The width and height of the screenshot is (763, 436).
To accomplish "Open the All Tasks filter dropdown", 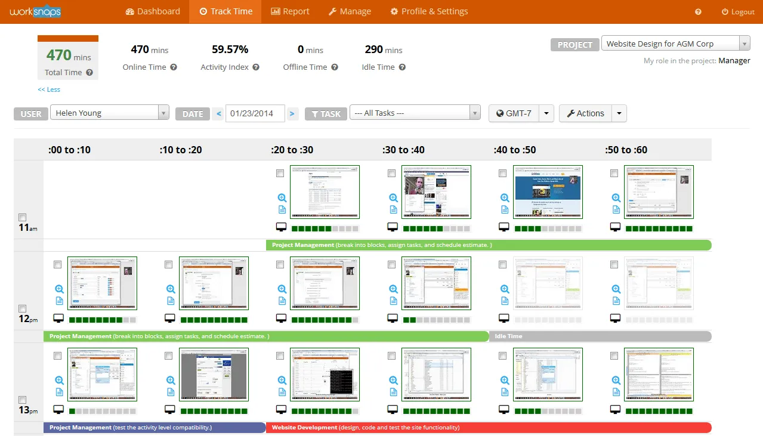I will 415,113.
